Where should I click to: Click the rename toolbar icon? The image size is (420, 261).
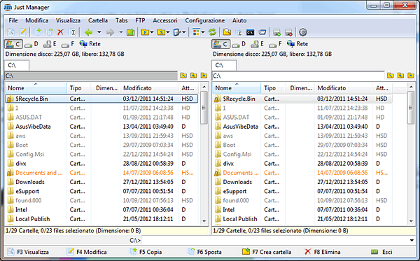tap(72, 32)
